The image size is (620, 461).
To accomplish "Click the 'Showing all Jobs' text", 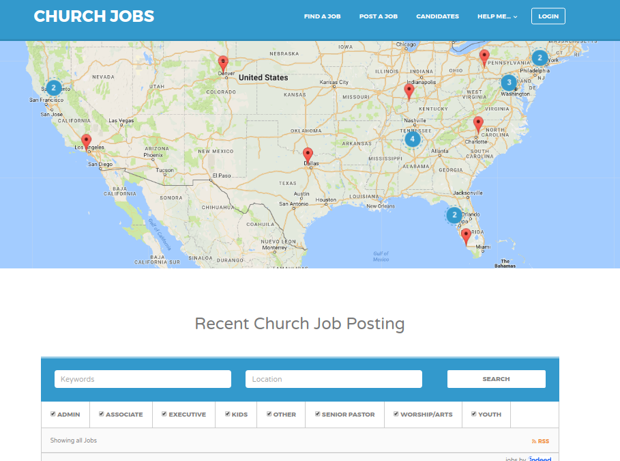I will point(74,441).
